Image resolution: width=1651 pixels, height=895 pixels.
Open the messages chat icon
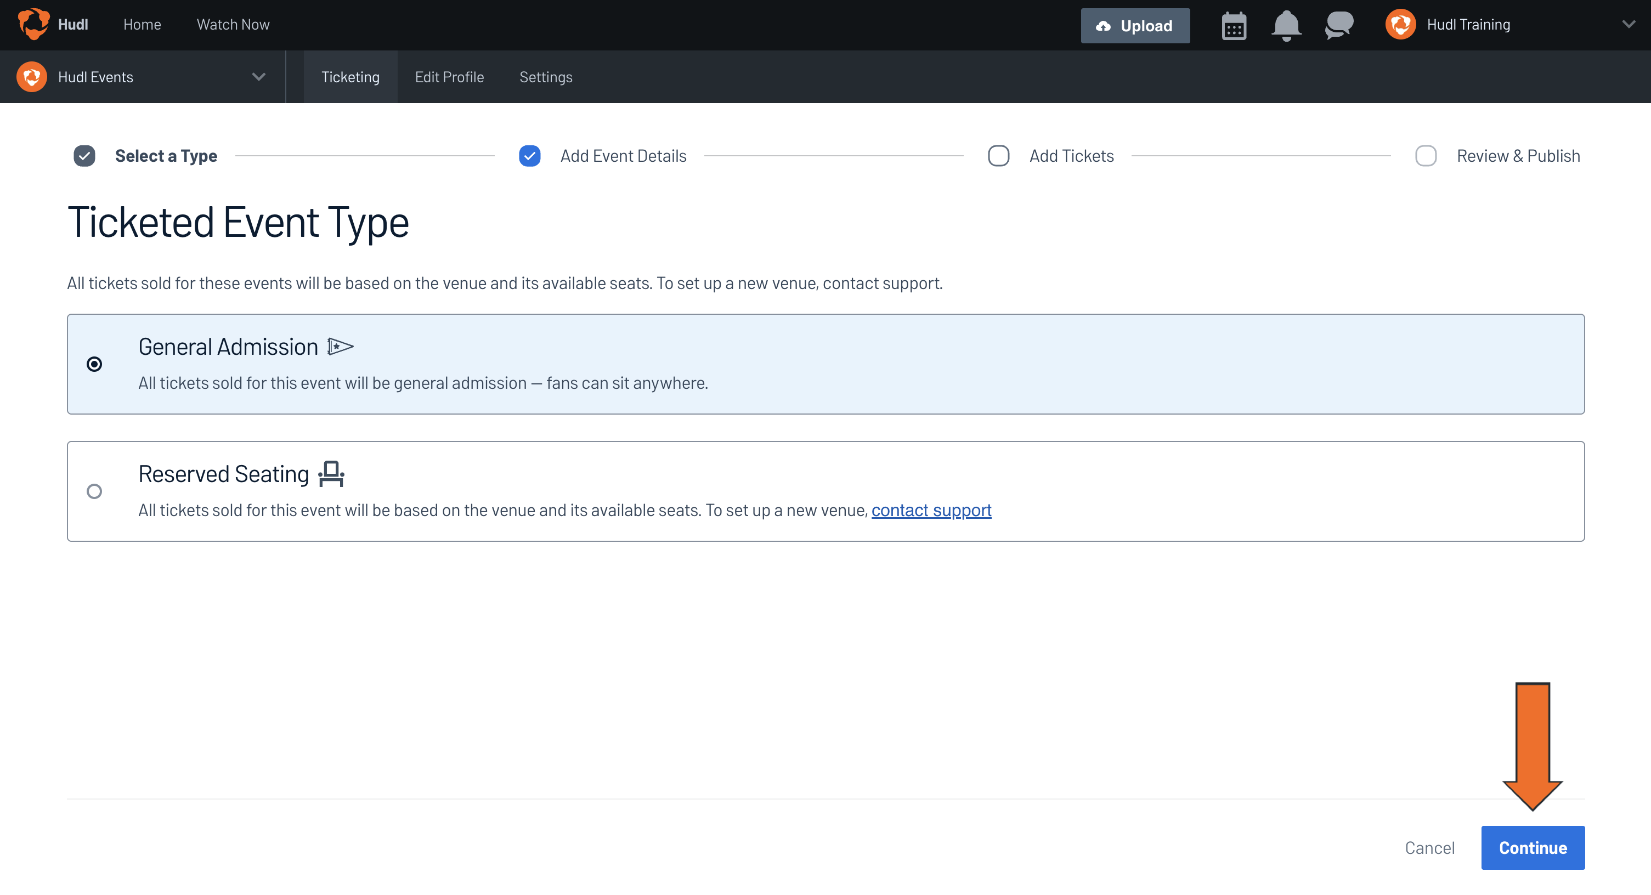pos(1339,26)
